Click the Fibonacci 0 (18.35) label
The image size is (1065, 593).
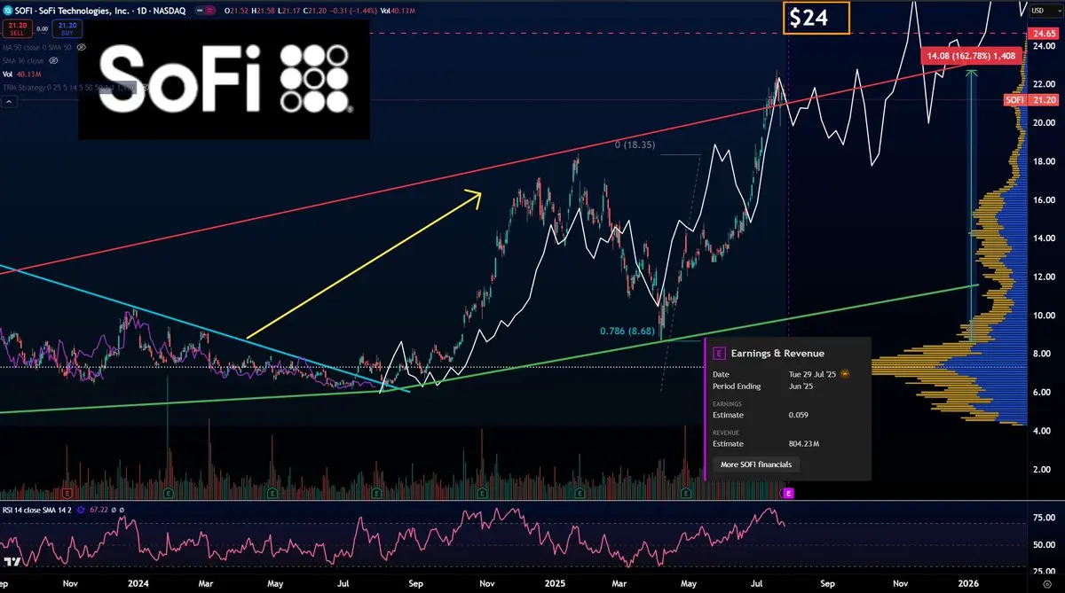[634, 144]
